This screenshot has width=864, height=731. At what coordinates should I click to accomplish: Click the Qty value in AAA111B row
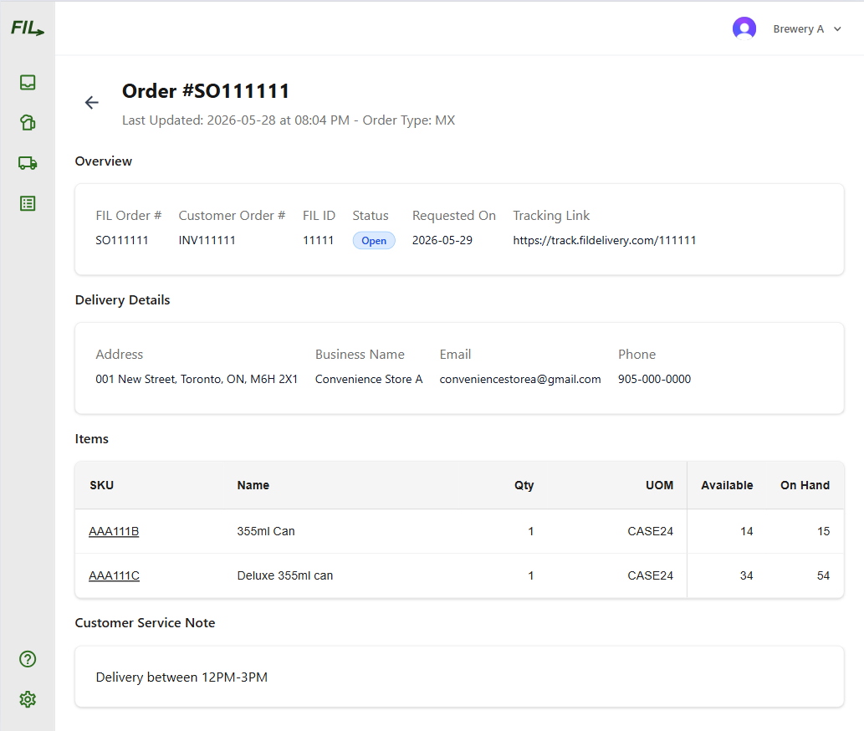click(x=530, y=531)
